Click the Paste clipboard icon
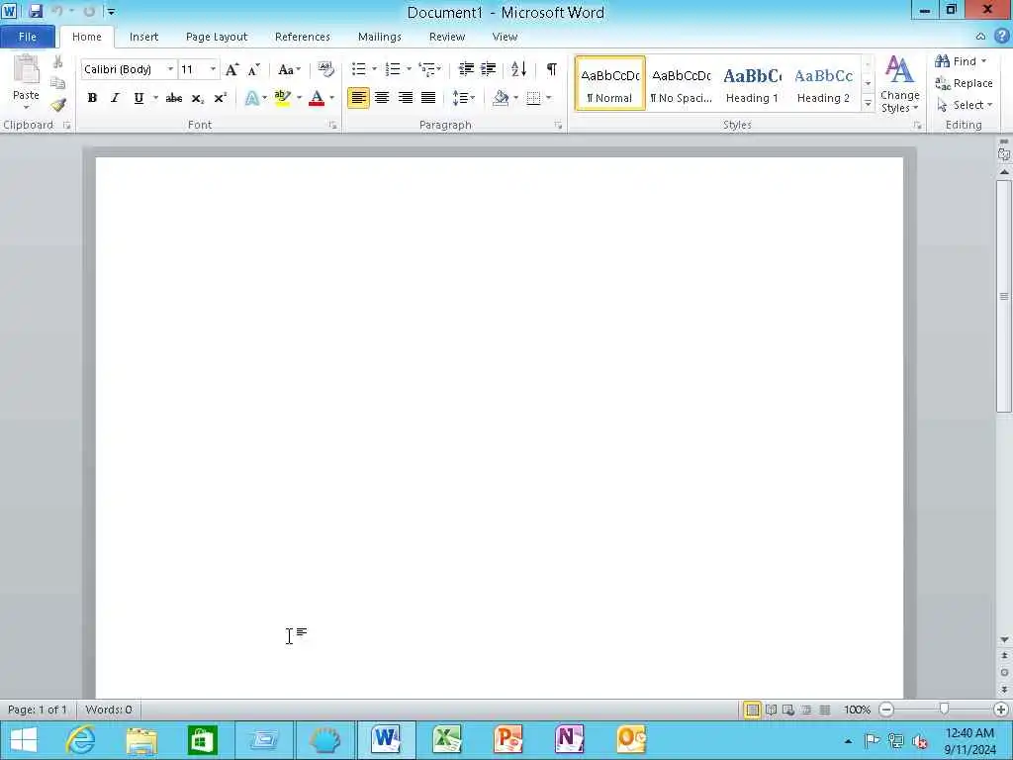Image resolution: width=1013 pixels, height=760 pixels. [26, 69]
